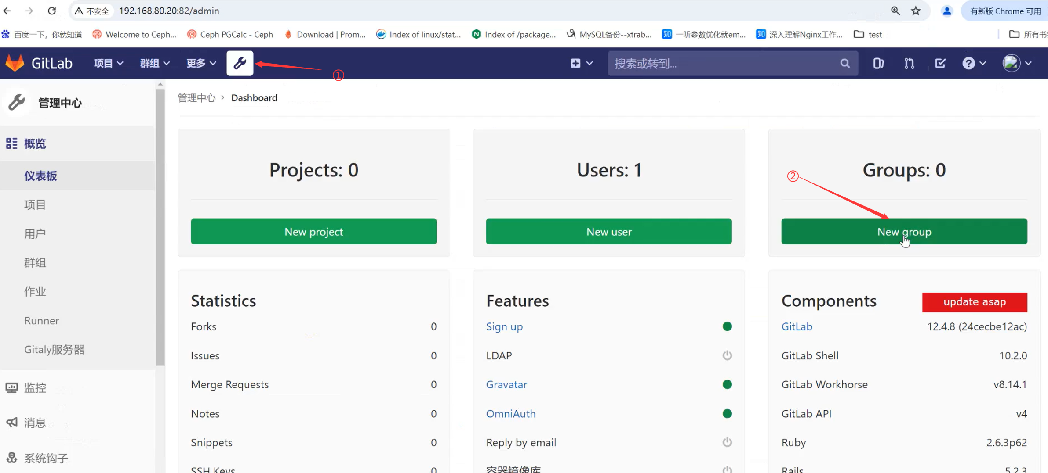Toggle the Reply by email power icon
Viewport: 1048px width, 473px height.
pyautogui.click(x=727, y=442)
